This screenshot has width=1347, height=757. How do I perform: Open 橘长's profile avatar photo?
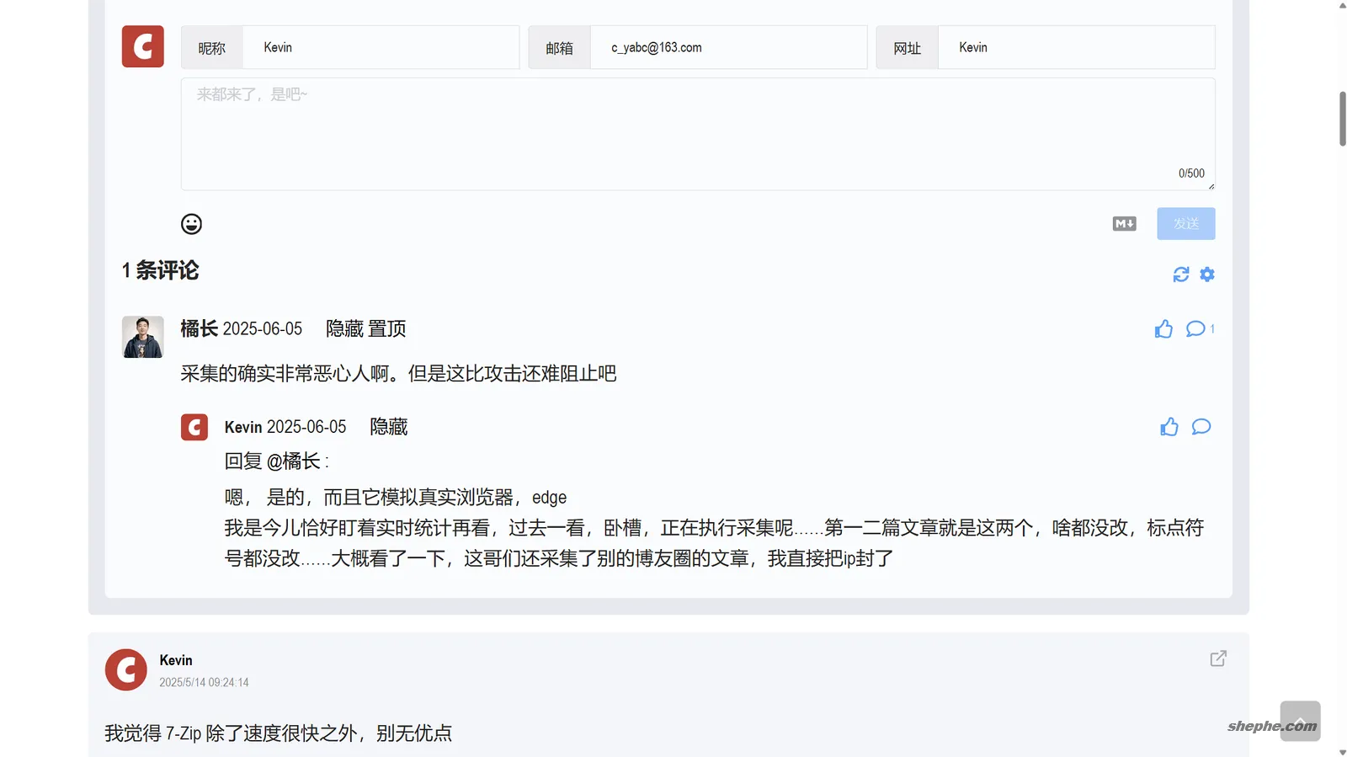pos(142,337)
